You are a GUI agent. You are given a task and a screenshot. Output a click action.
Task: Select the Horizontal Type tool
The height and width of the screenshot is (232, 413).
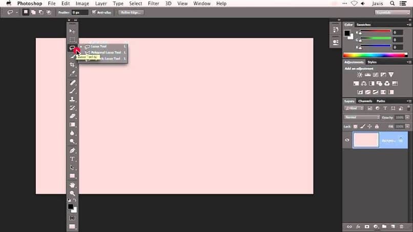72,159
